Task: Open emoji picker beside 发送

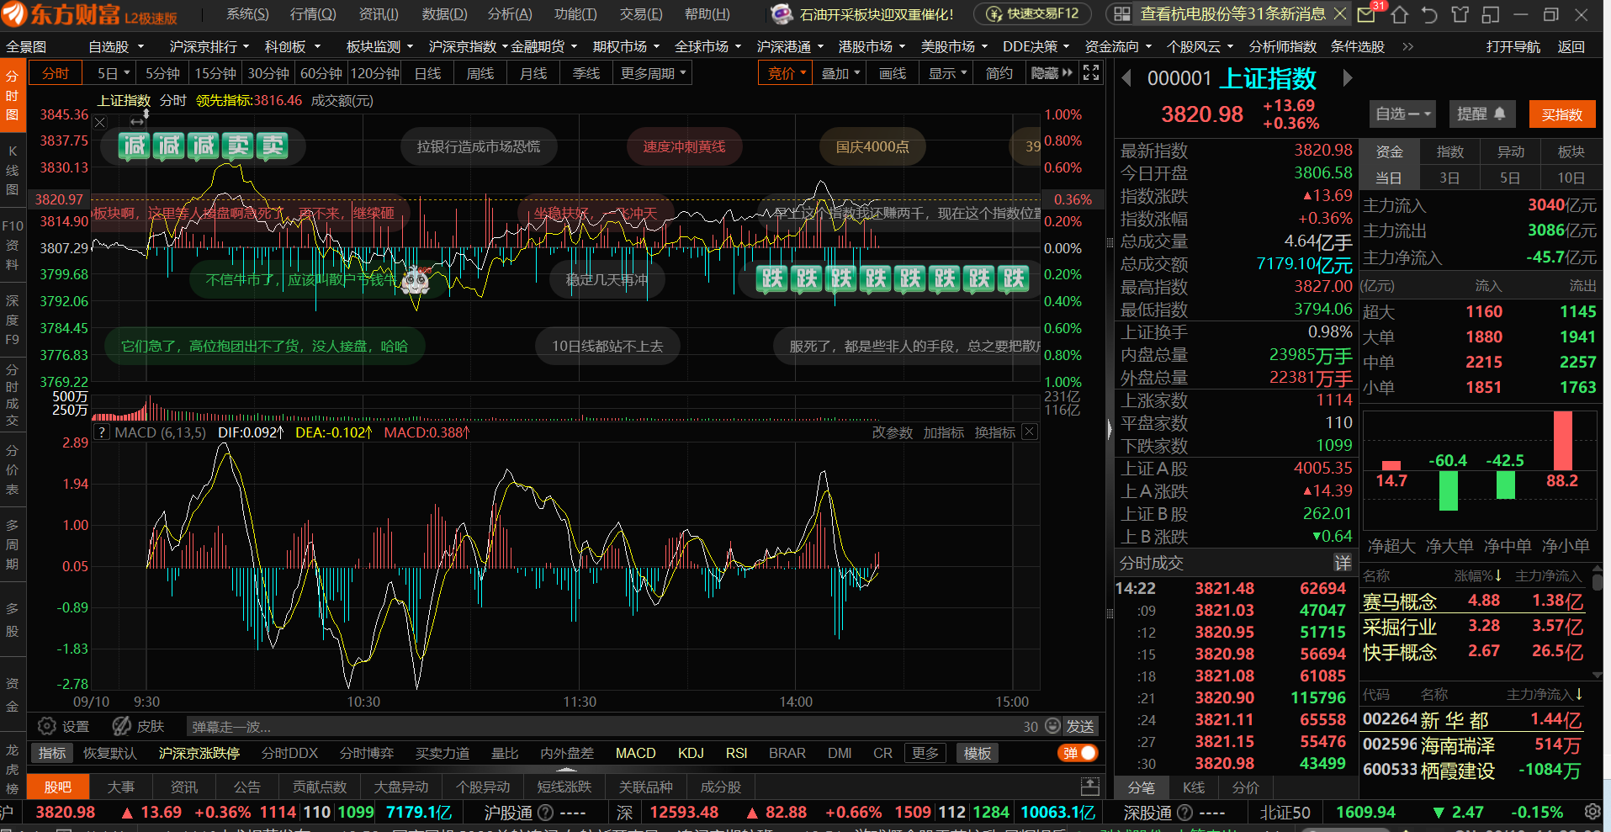Action: [1052, 726]
